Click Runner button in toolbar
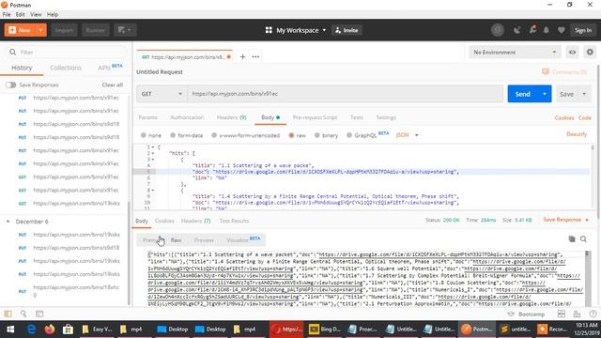 [95, 30]
